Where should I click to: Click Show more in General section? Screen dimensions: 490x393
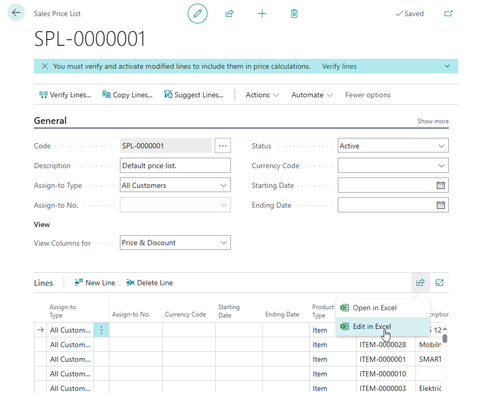click(433, 121)
